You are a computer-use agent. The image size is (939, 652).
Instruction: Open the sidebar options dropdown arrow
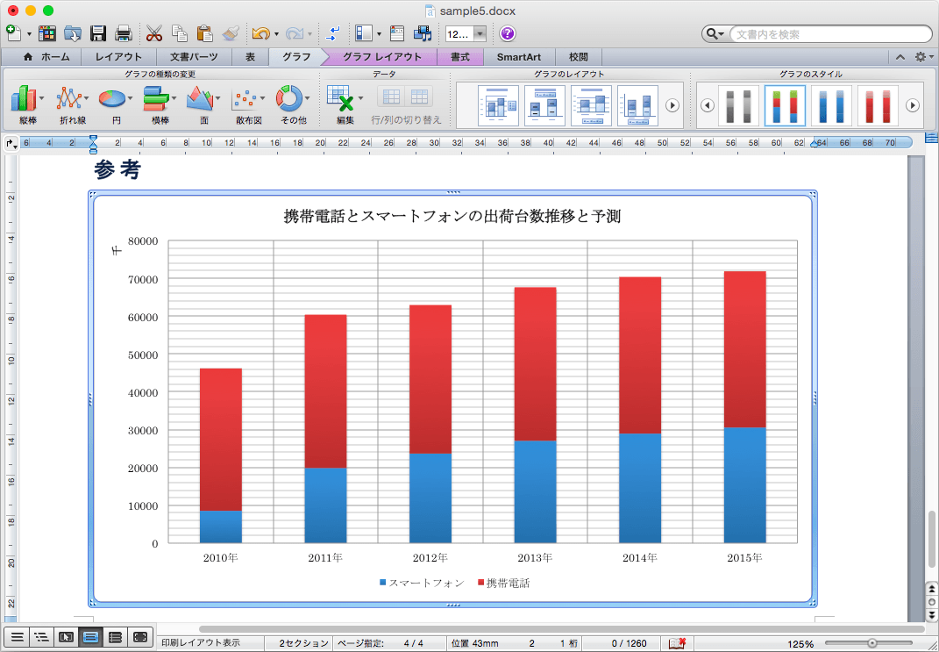tap(379, 34)
